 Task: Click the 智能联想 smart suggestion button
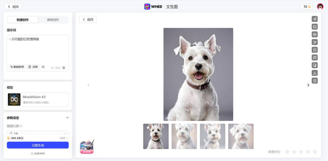[17, 67]
